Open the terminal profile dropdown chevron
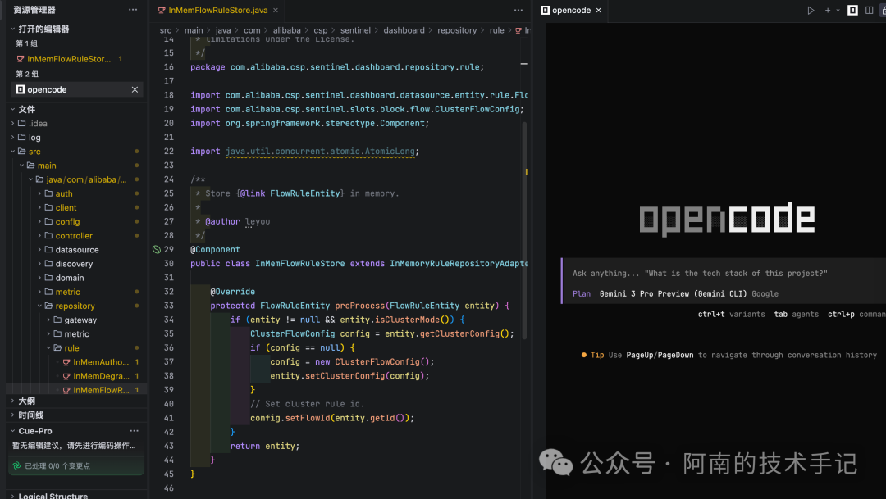Viewport: 886px width, 499px height. click(838, 10)
